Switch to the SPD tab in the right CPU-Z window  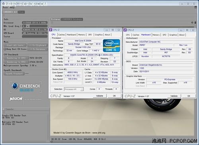tap(164, 35)
